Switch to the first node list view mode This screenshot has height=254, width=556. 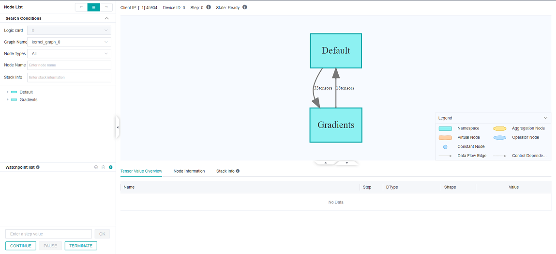point(81,7)
